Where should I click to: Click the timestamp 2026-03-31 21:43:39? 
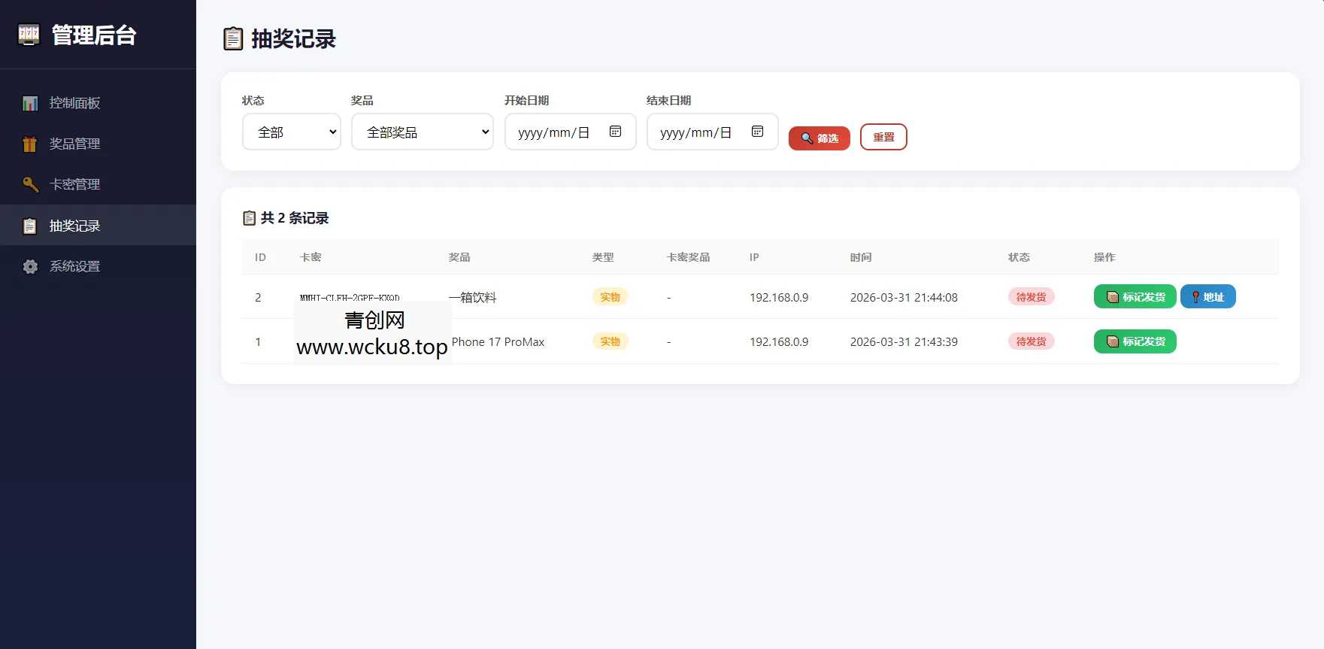point(904,342)
